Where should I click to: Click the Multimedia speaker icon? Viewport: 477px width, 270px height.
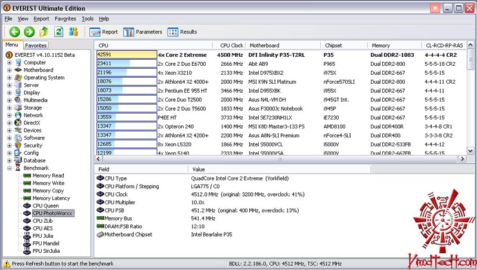pyautogui.click(x=18, y=100)
